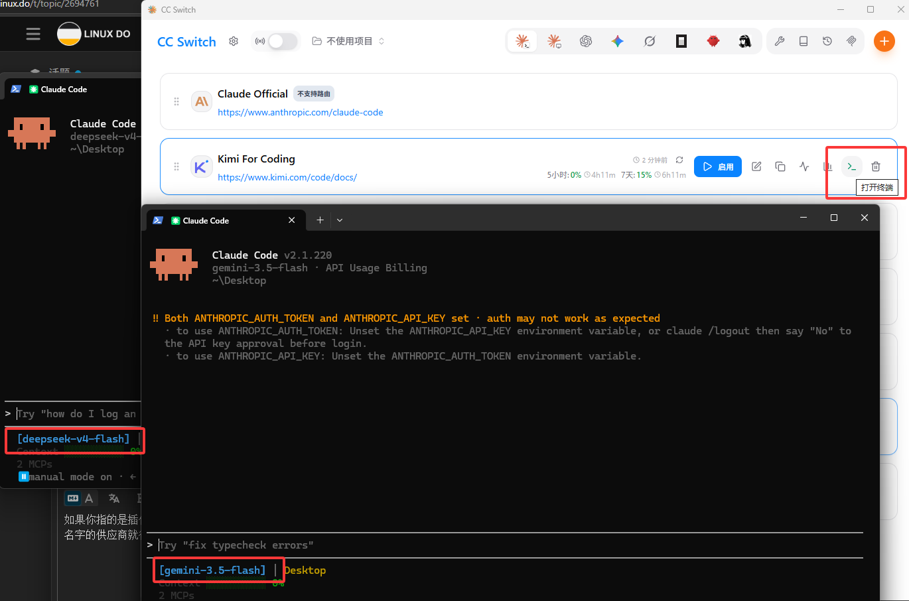Click the deepseek-v4-flash status label

pyautogui.click(x=74, y=439)
